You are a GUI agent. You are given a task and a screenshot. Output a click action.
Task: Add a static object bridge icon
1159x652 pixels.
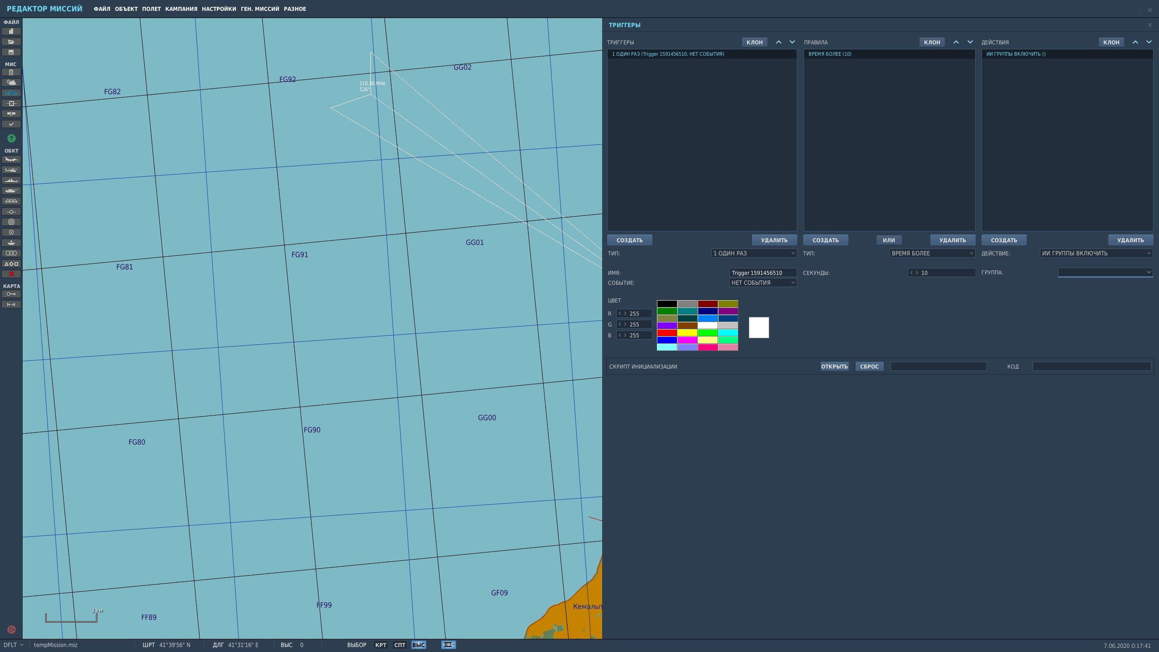[x=11, y=201]
